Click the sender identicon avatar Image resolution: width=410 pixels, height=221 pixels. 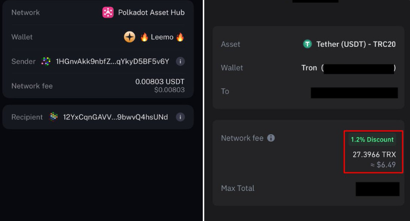coord(46,61)
